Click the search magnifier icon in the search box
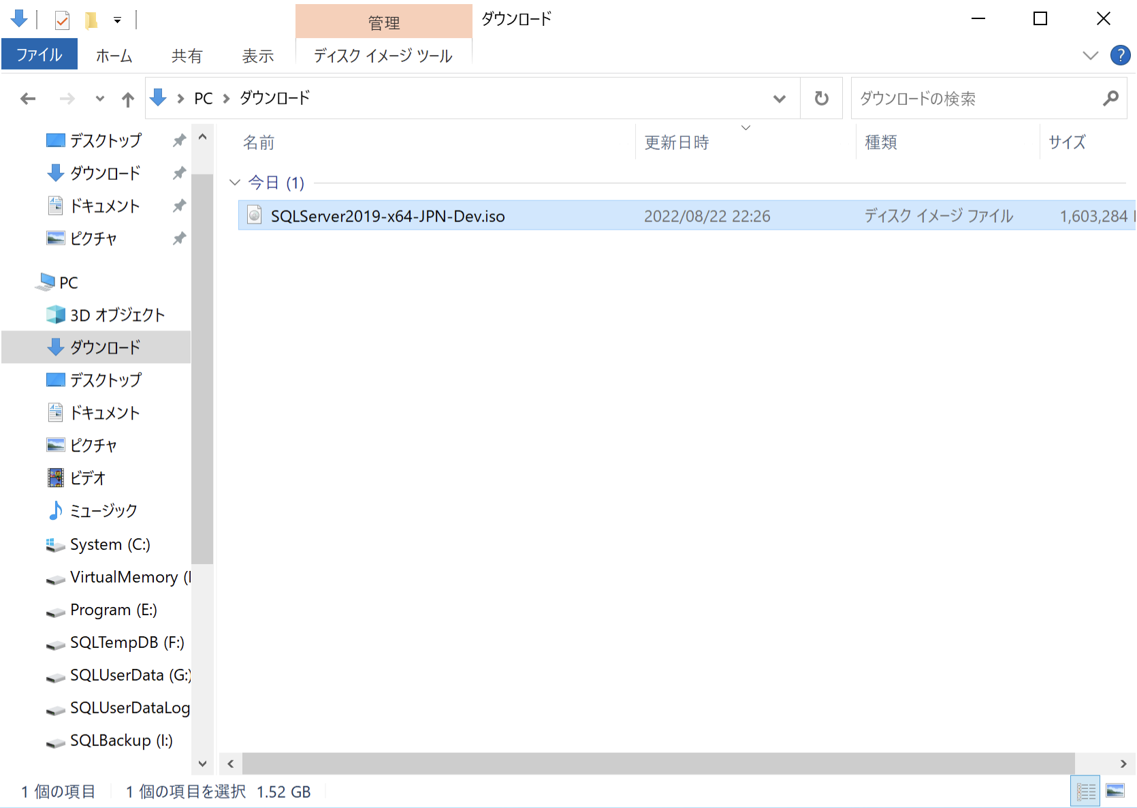The image size is (1137, 808). coord(1110,98)
